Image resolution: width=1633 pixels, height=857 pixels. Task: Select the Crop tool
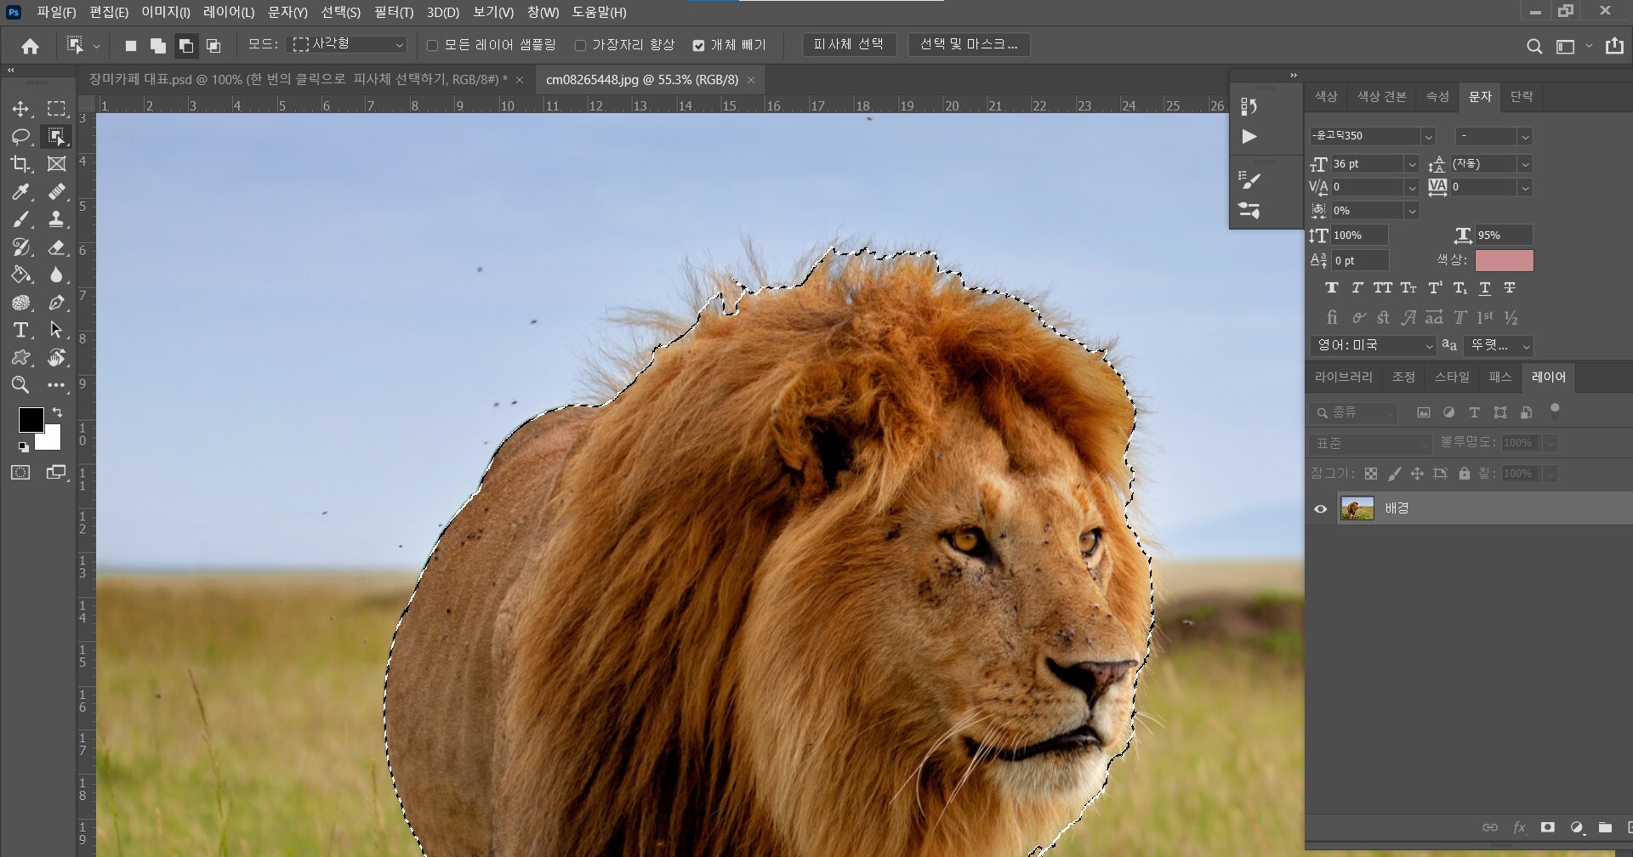(x=20, y=164)
